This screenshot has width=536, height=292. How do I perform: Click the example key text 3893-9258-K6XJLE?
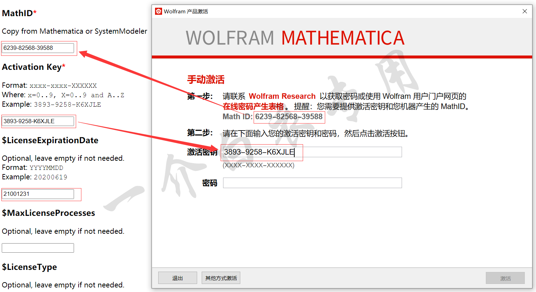pyautogui.click(x=67, y=105)
